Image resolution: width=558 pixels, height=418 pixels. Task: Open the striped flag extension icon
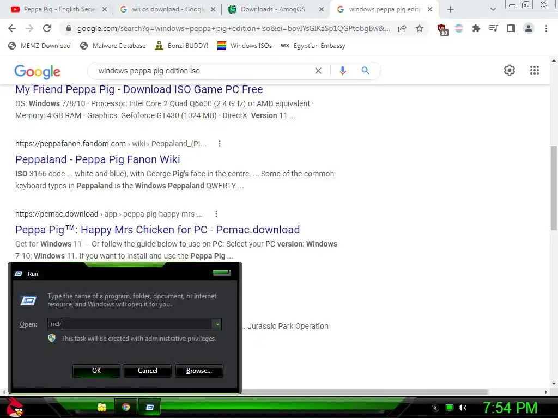tap(459, 28)
